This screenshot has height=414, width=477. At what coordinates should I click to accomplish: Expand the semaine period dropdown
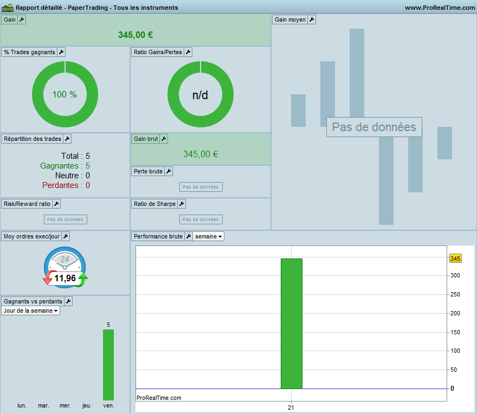tap(208, 236)
